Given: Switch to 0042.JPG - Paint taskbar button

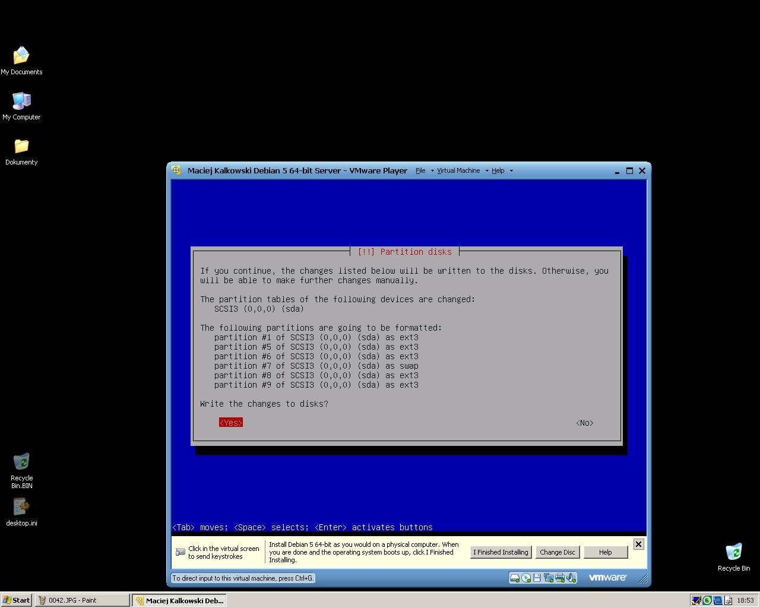Looking at the screenshot, I should tap(82, 600).
